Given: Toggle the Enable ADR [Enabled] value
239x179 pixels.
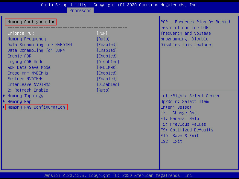Looking at the screenshot, I should click(x=106, y=56).
